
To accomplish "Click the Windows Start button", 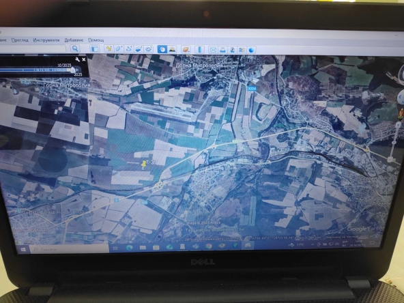I will pos(23,249).
